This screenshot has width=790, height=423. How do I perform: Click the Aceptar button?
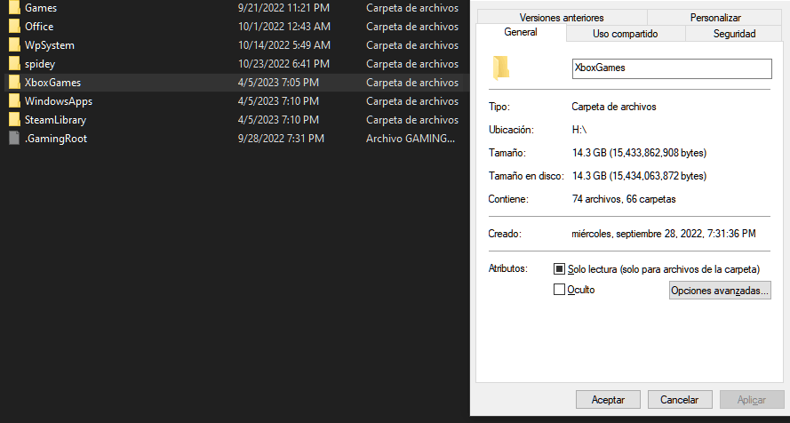click(x=608, y=400)
